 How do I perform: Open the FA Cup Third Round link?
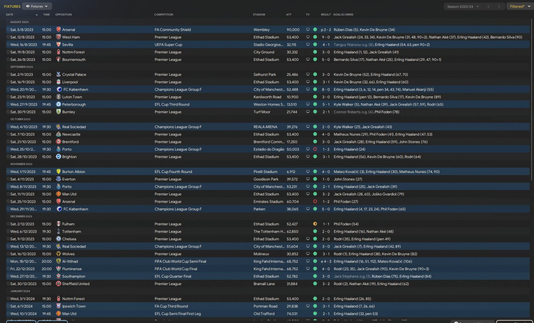pyautogui.click(x=171, y=306)
